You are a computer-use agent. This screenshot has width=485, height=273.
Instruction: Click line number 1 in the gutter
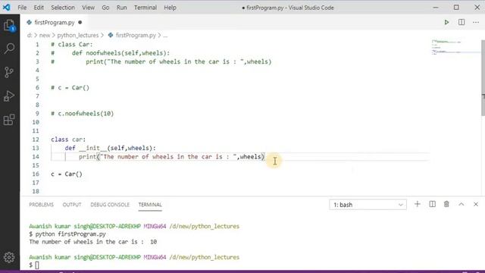[37, 44]
